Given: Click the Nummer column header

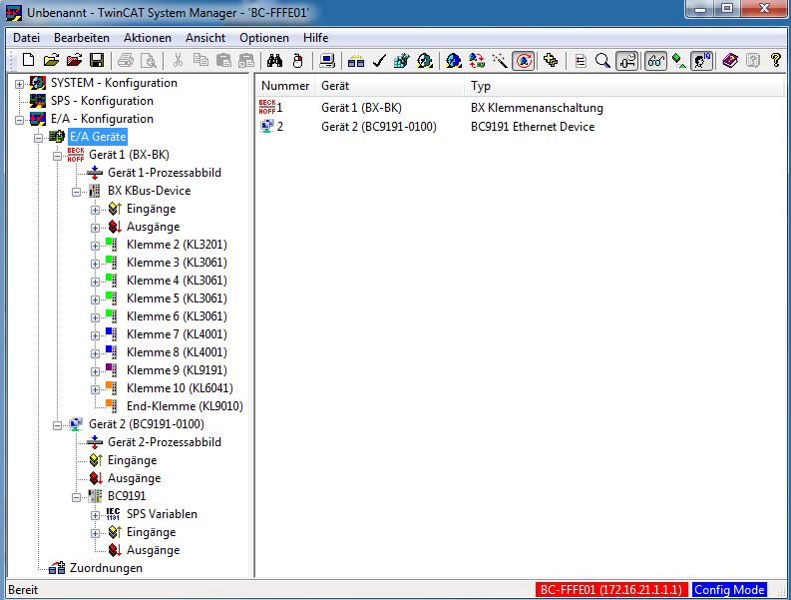Looking at the screenshot, I should (x=285, y=86).
